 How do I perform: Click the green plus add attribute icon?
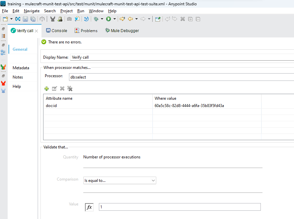pos(47,88)
